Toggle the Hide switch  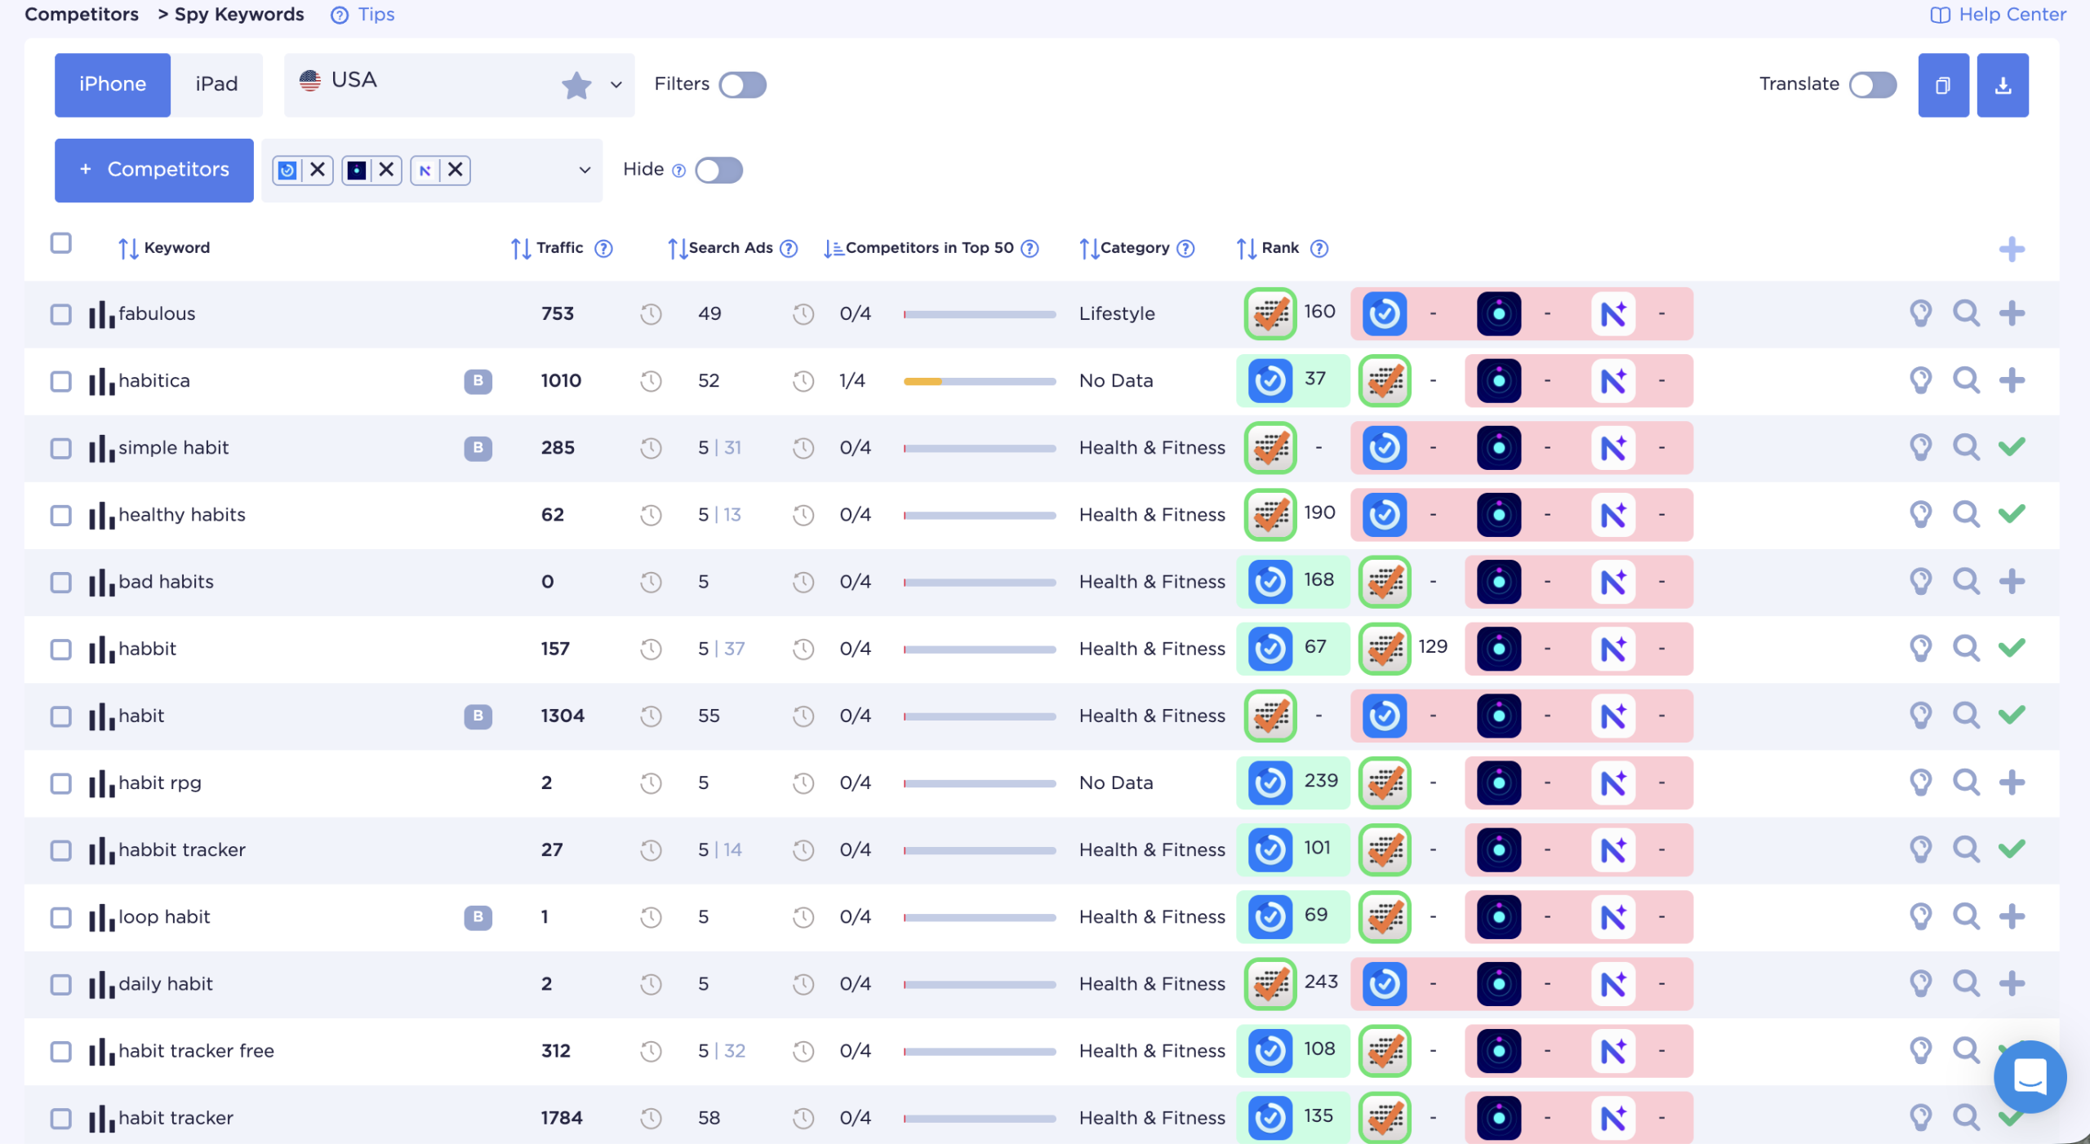coord(718,171)
